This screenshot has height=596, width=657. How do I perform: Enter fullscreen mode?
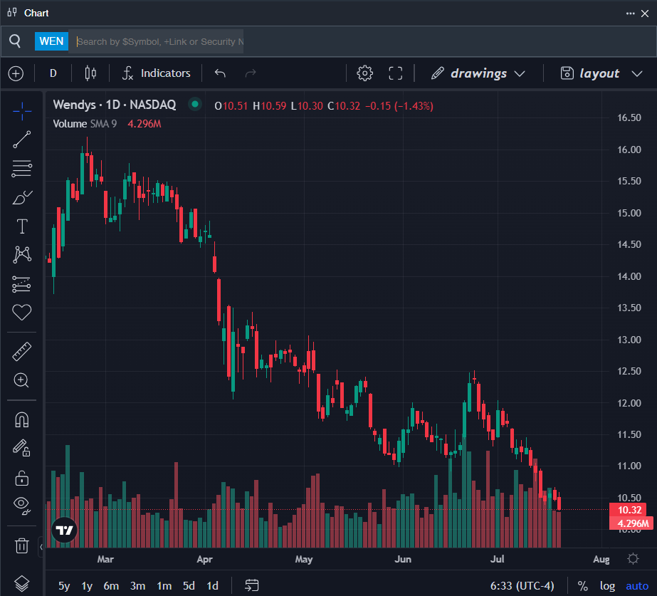396,73
